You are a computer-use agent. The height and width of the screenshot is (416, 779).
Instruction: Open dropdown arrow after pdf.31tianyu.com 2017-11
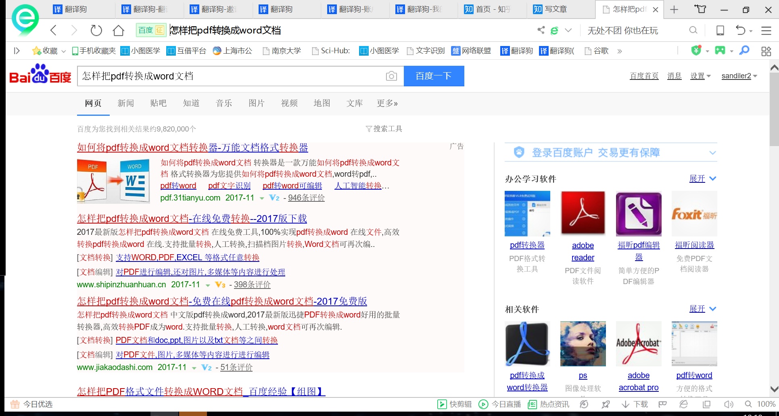(262, 198)
